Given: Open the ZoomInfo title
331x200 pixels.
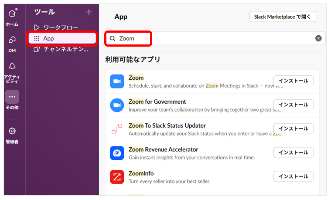Looking at the screenshot, I should tap(141, 173).
